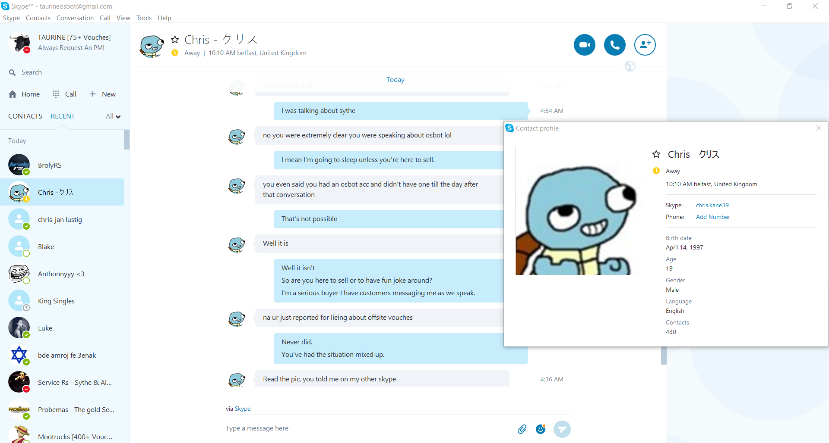Select King Singles contact

(x=62, y=301)
